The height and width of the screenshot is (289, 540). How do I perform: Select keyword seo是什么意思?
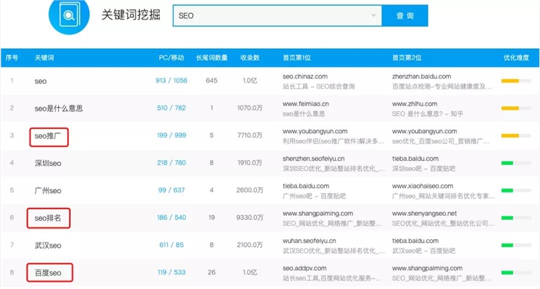[59, 109]
